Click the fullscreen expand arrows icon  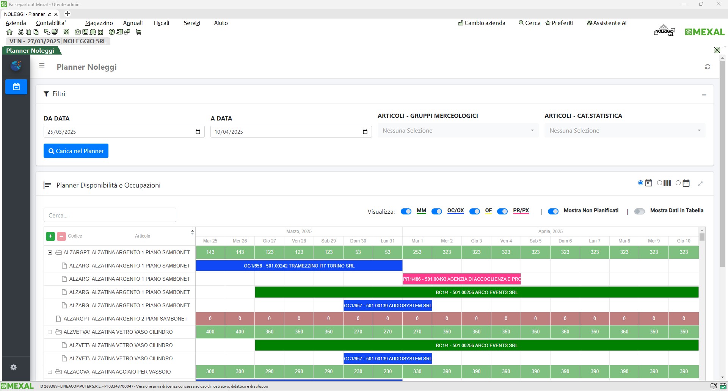click(x=700, y=183)
